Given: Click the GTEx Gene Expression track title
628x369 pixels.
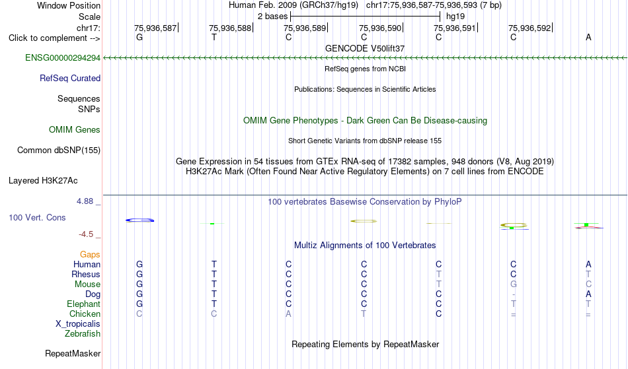Looking at the screenshot, I should [365, 162].
